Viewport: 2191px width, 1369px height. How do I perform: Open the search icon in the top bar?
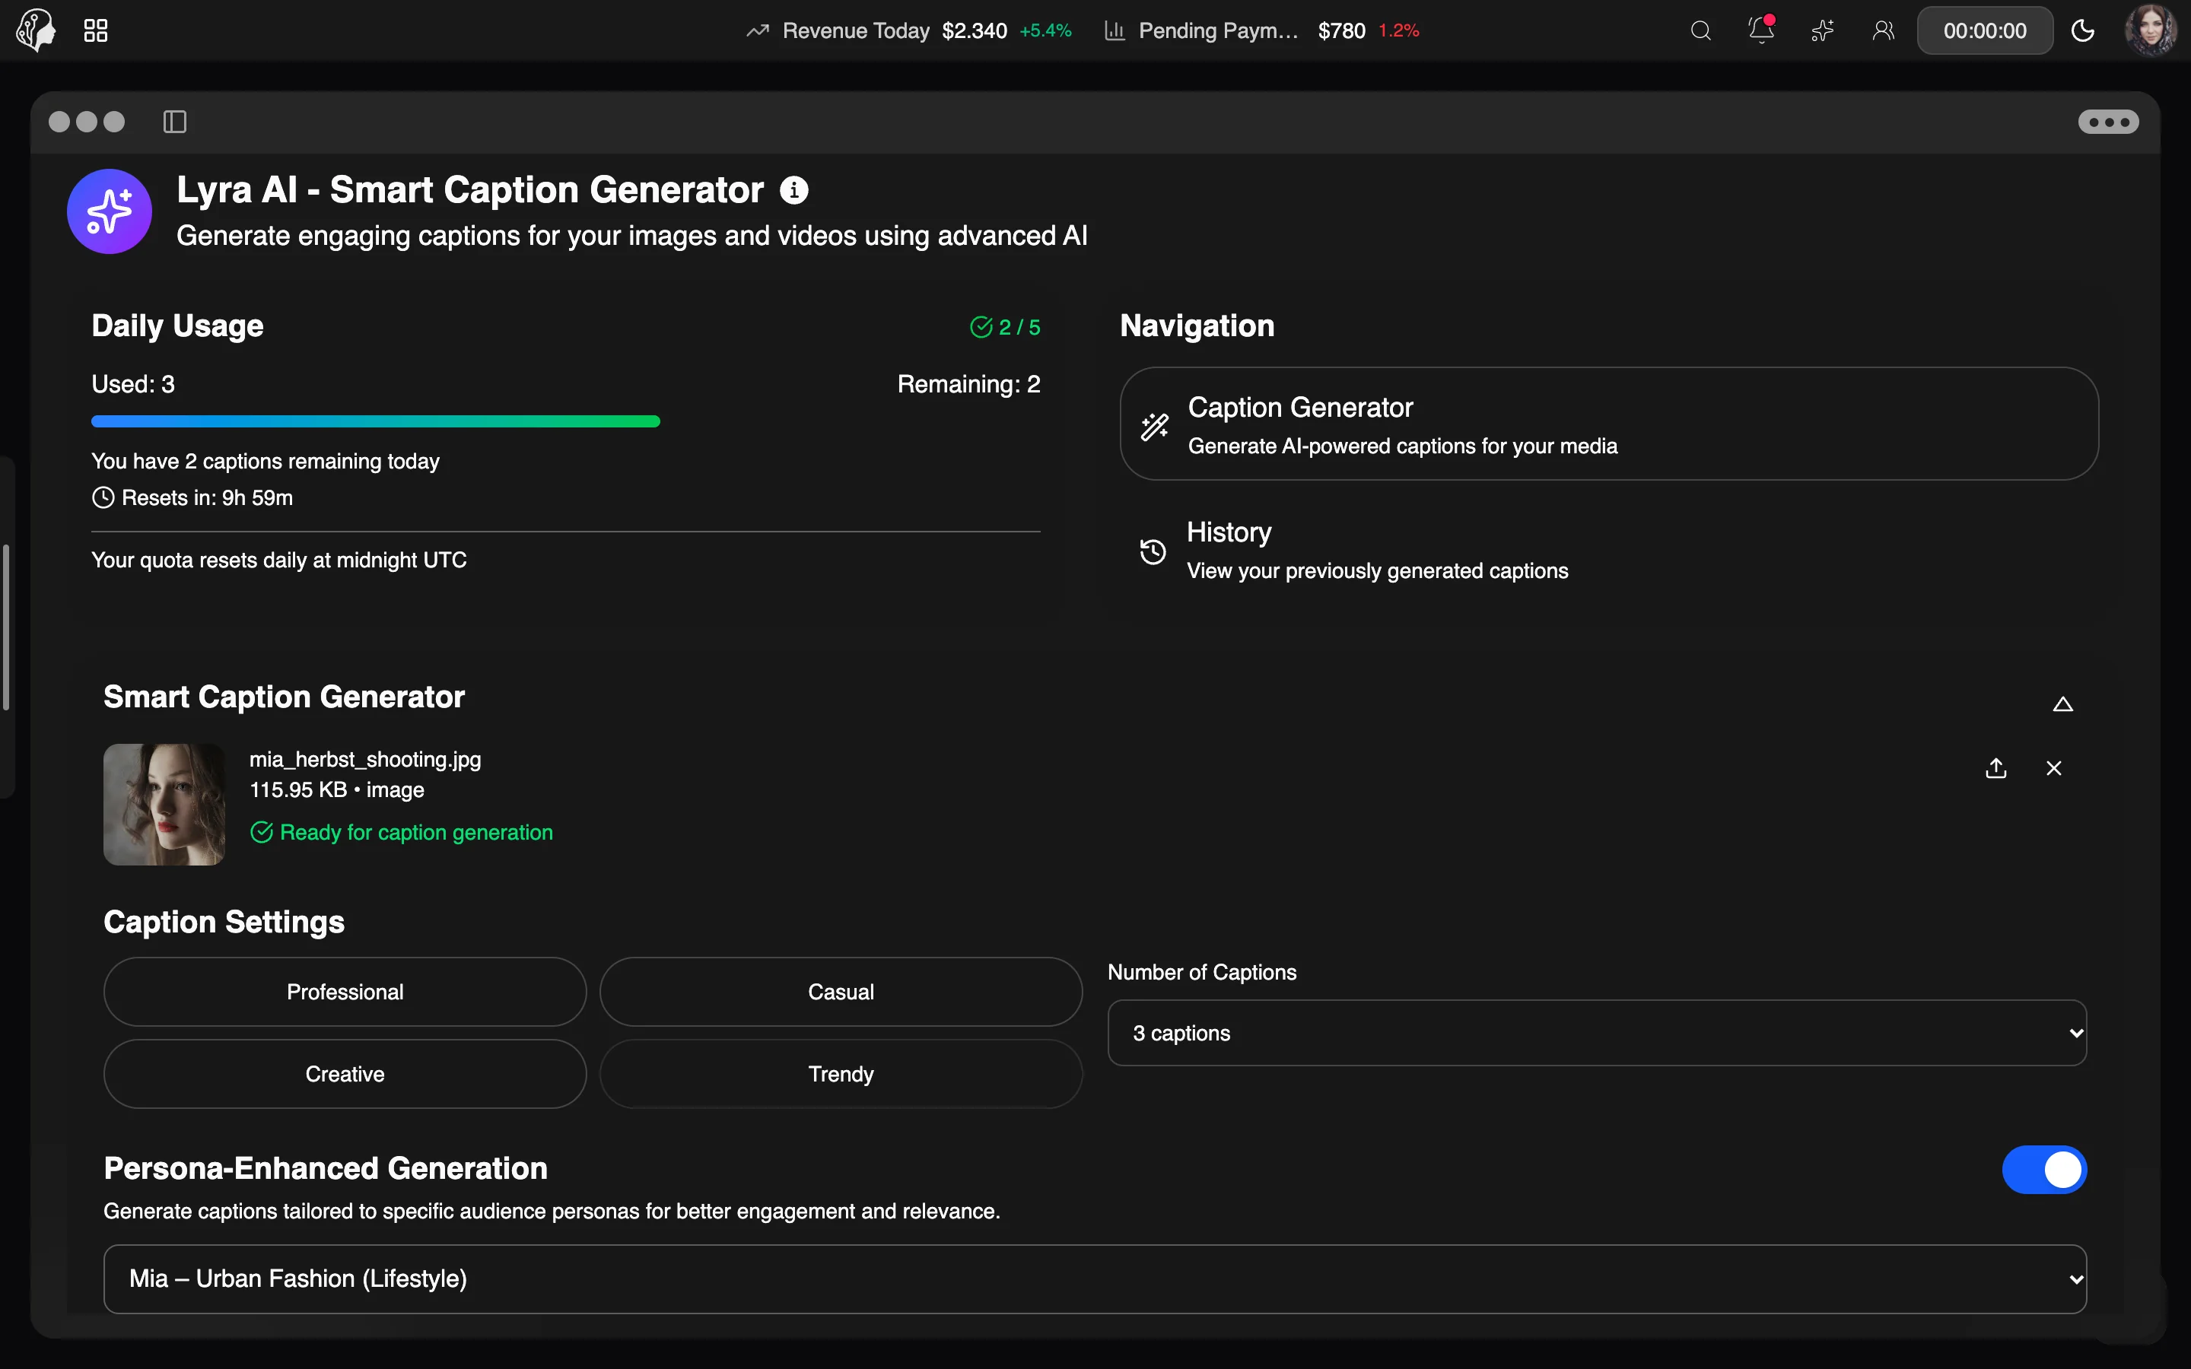1700,30
